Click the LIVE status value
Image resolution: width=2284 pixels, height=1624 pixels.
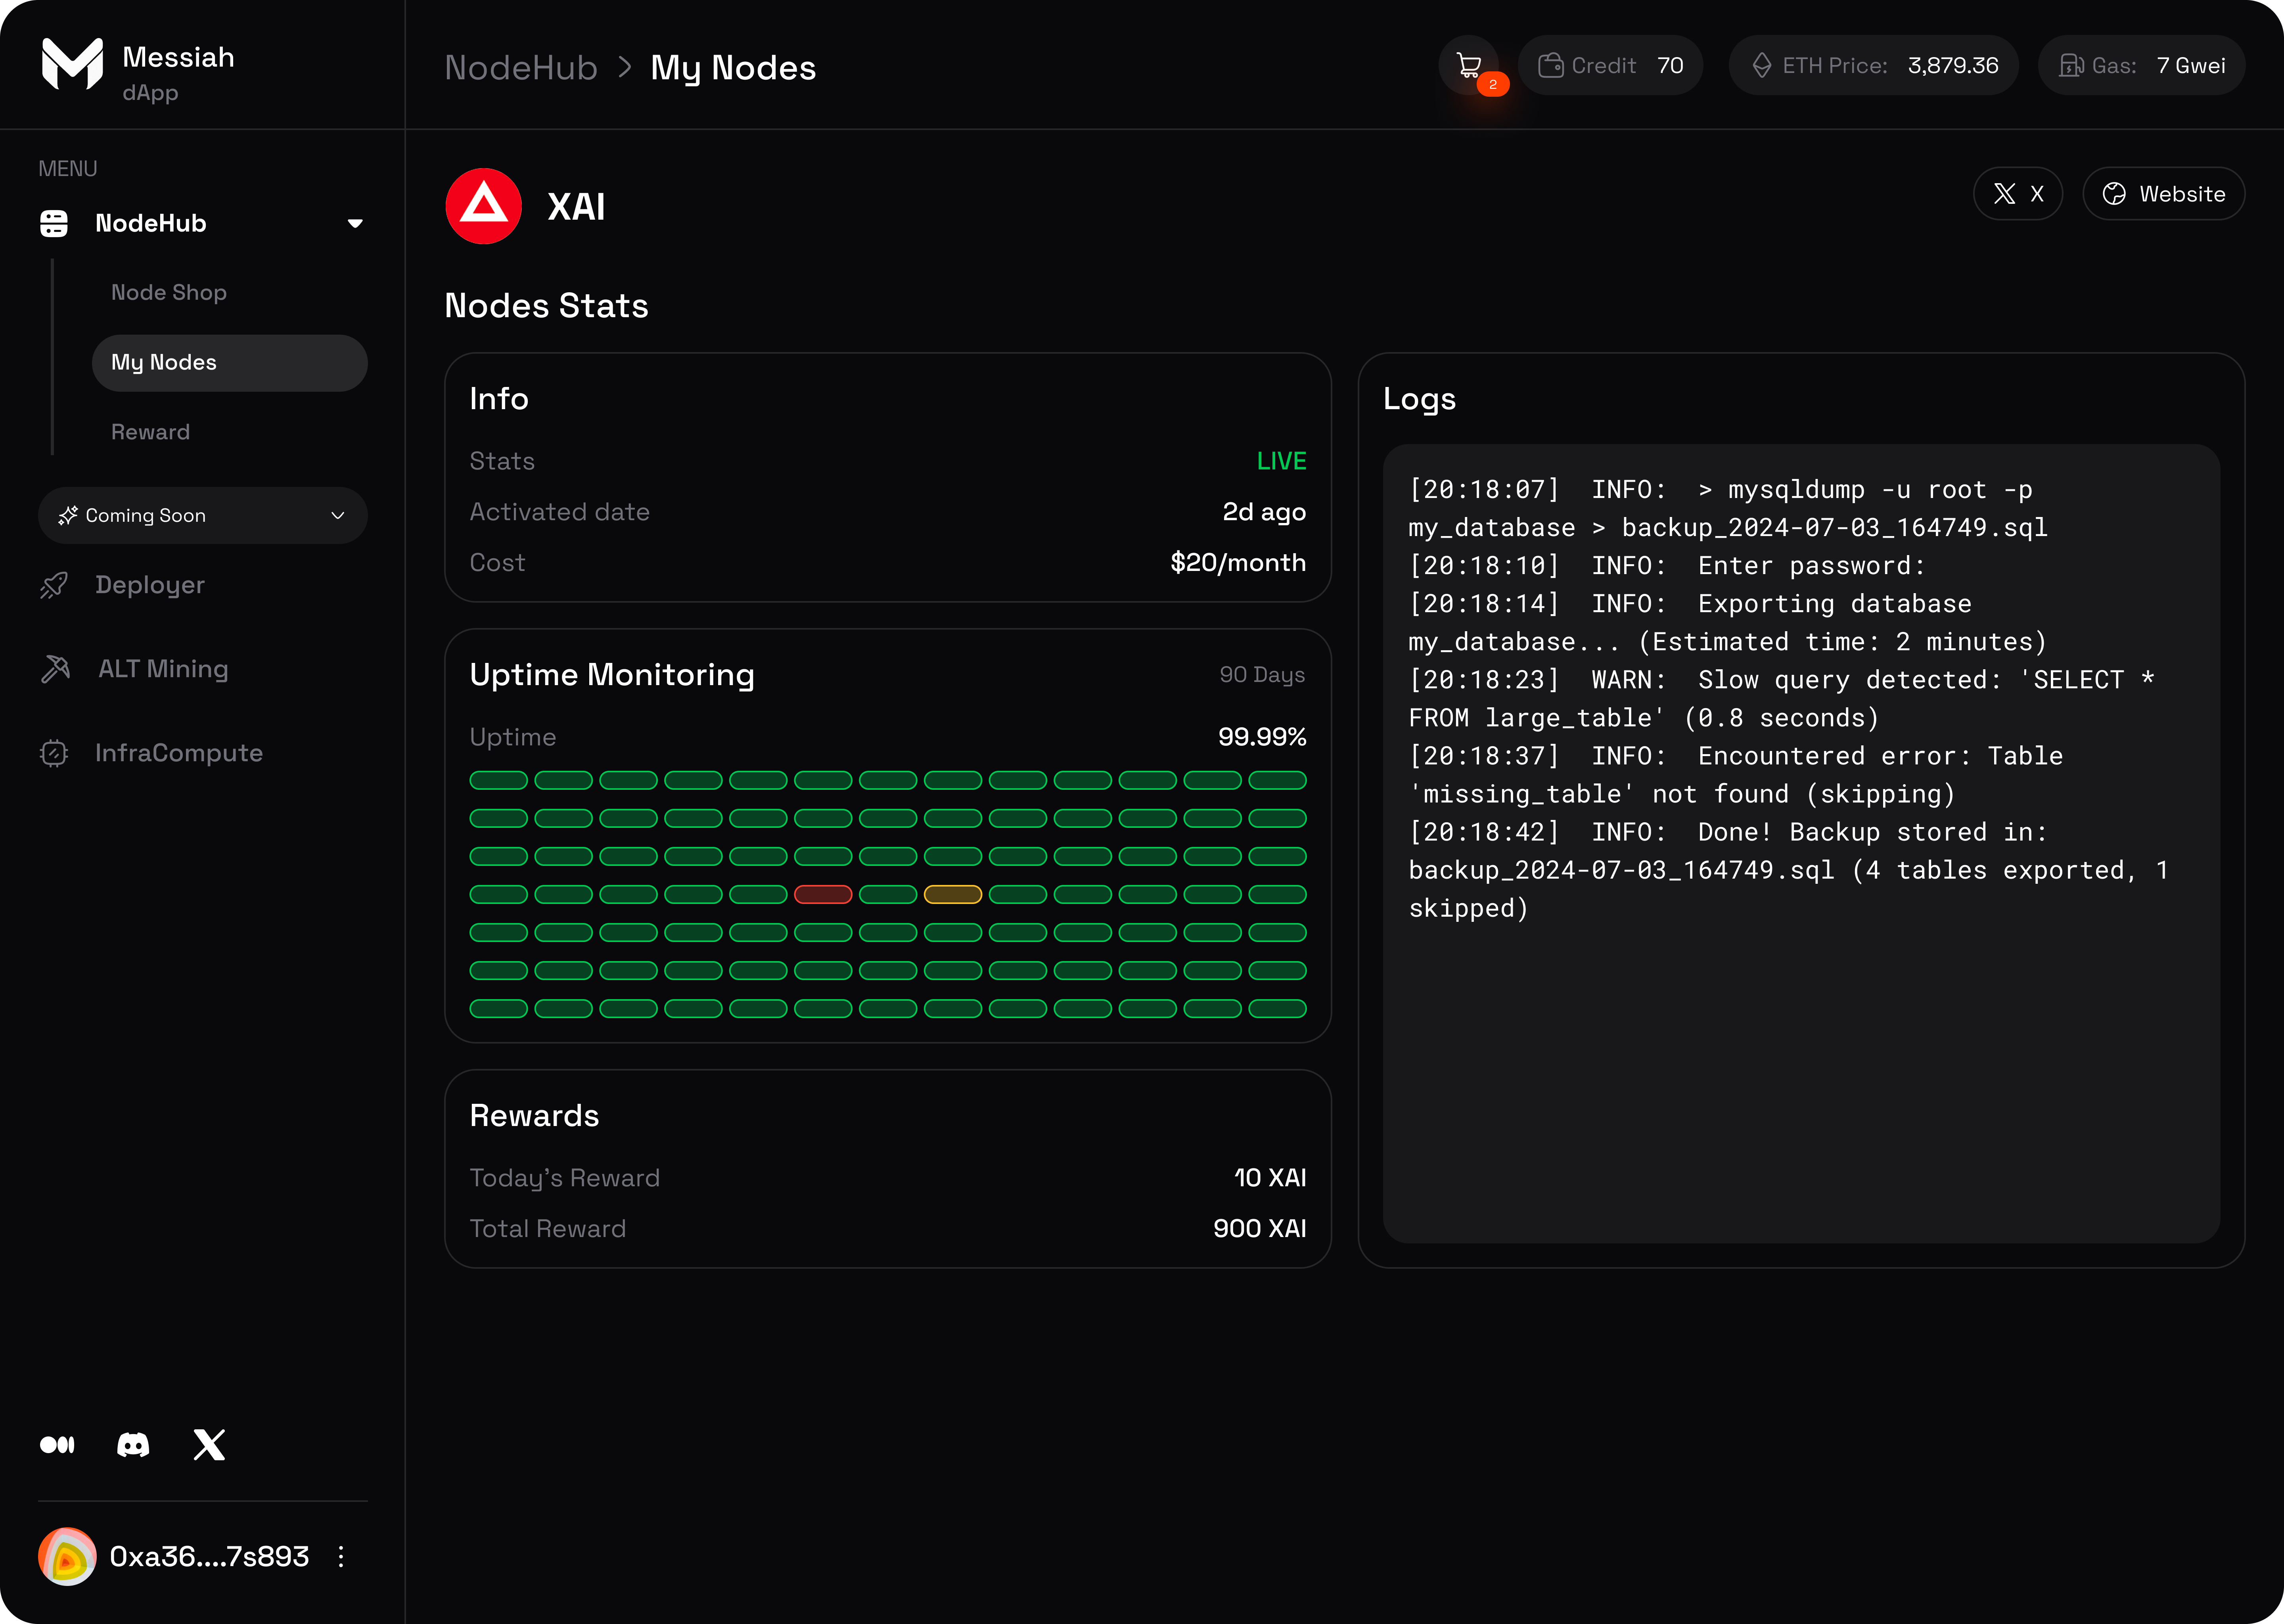[x=1281, y=461]
